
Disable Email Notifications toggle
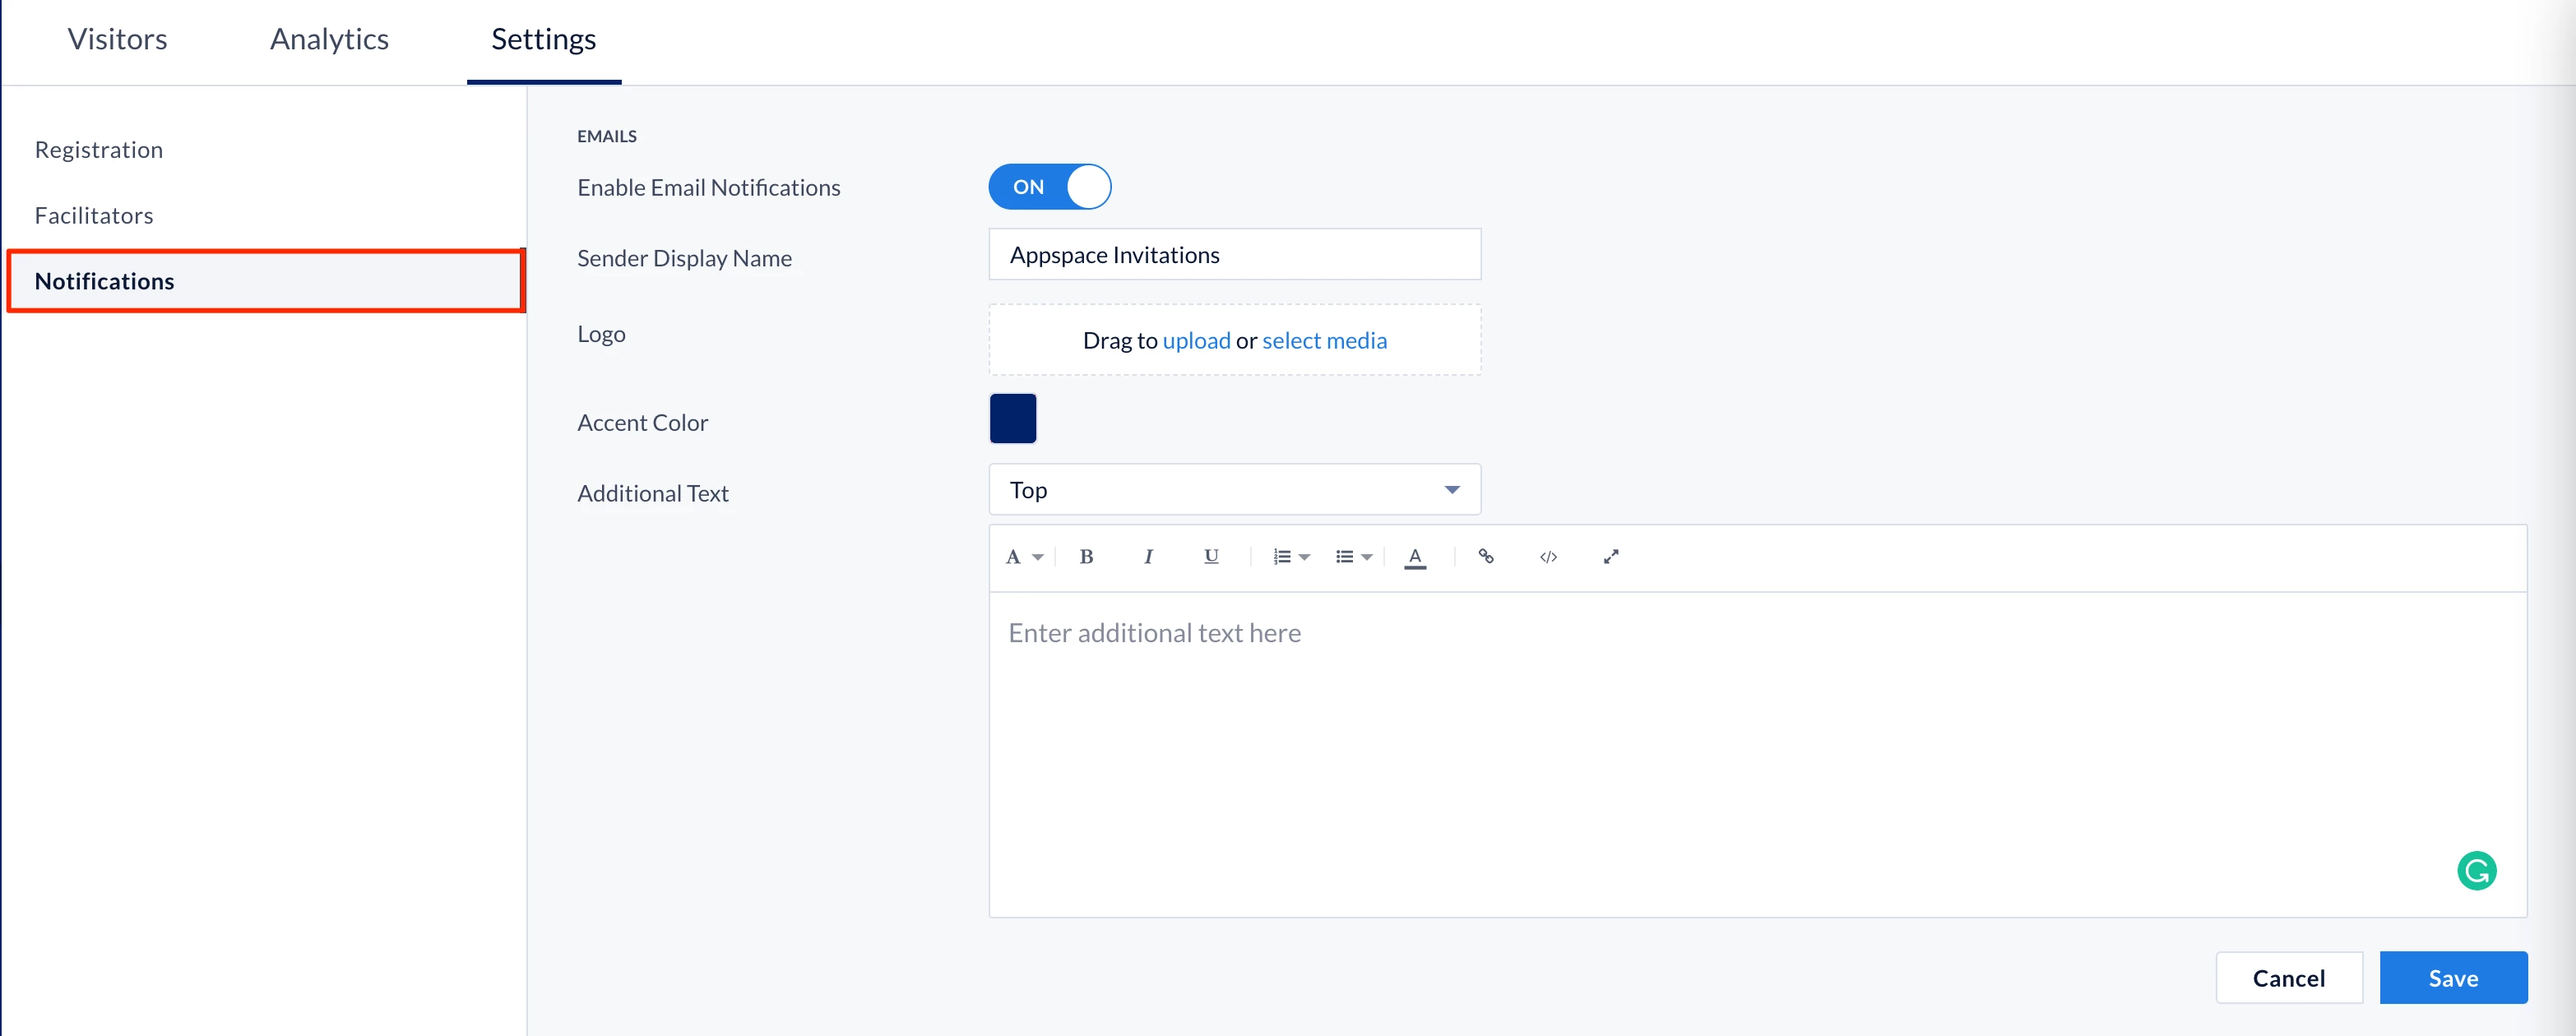[1049, 187]
